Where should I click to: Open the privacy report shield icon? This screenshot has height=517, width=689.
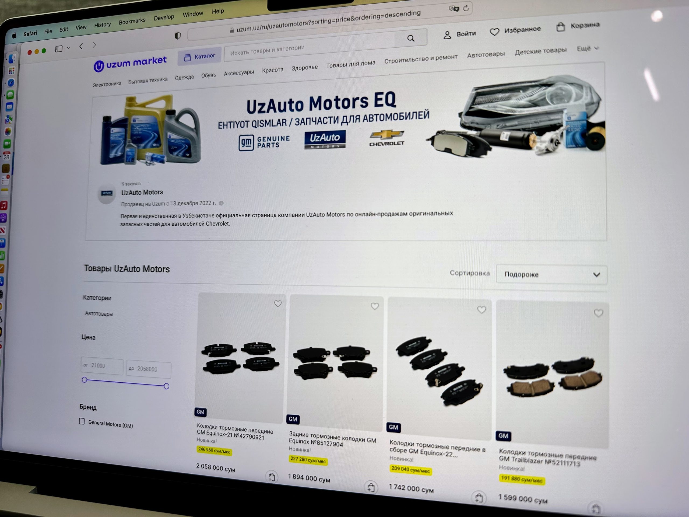(x=178, y=36)
